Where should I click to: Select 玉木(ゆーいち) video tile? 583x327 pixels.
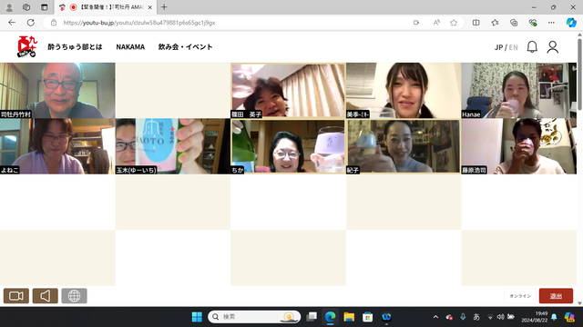[x=173, y=146]
